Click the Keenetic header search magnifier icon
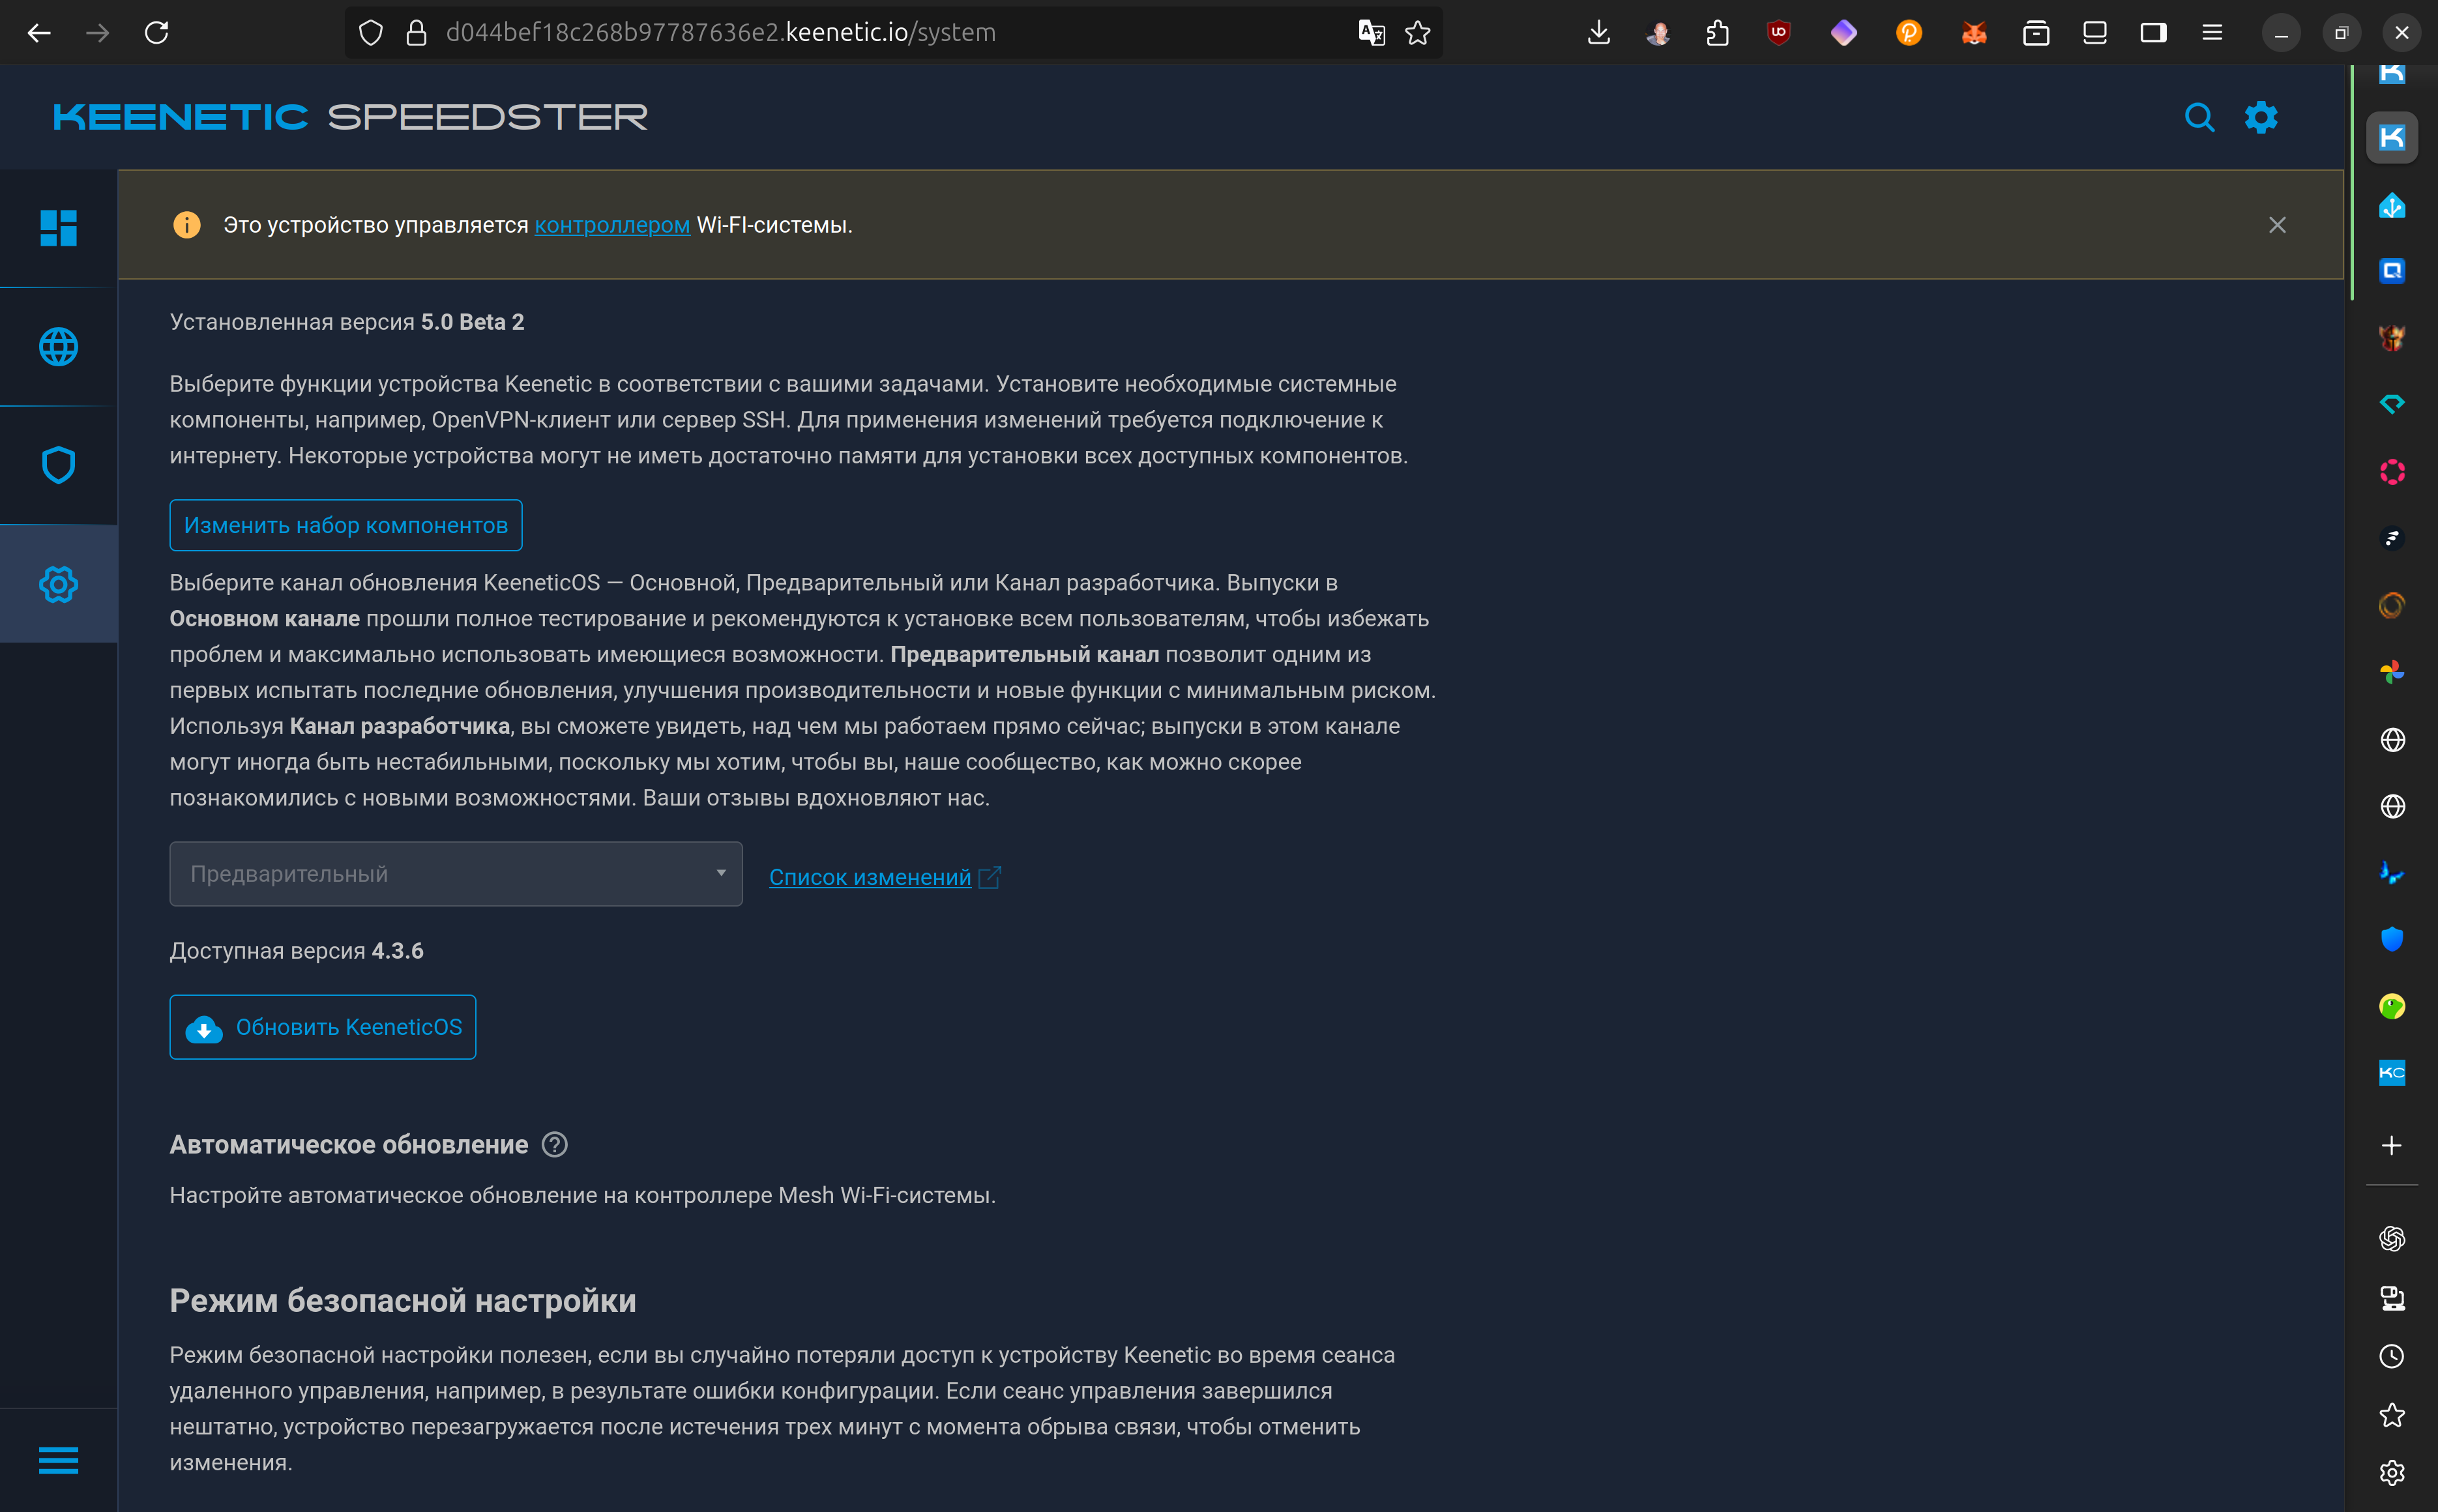This screenshot has height=1512, width=2438. [2199, 118]
